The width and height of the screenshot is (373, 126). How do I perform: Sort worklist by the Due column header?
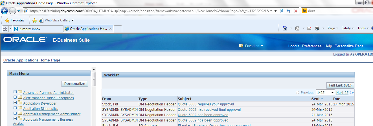[x=337, y=99]
